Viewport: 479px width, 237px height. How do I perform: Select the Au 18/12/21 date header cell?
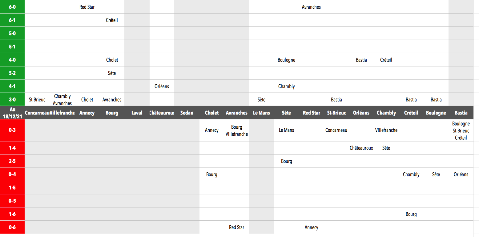click(x=12, y=113)
